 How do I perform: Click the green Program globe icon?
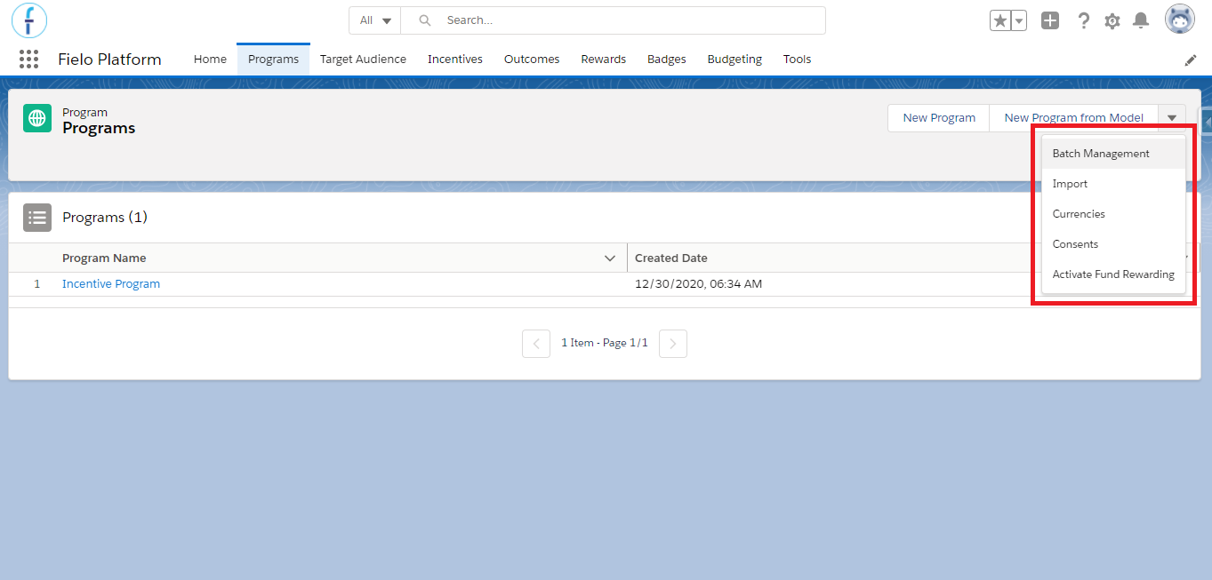(37, 118)
